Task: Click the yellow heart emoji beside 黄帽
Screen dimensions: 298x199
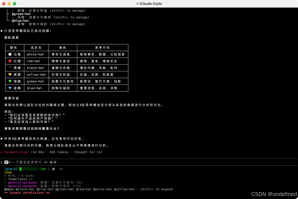Action: coord(10,75)
